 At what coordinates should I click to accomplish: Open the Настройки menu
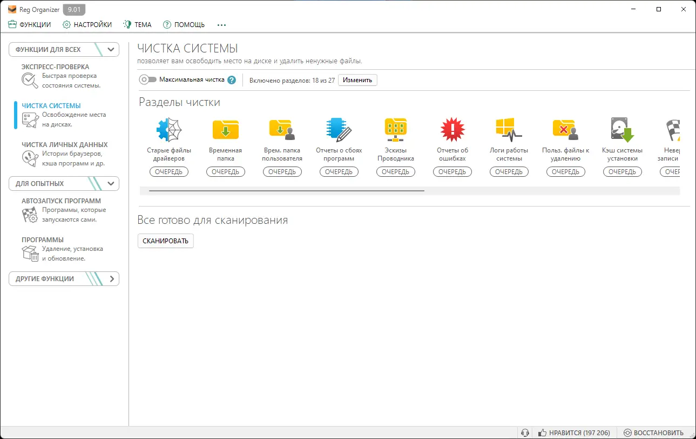[x=86, y=24]
